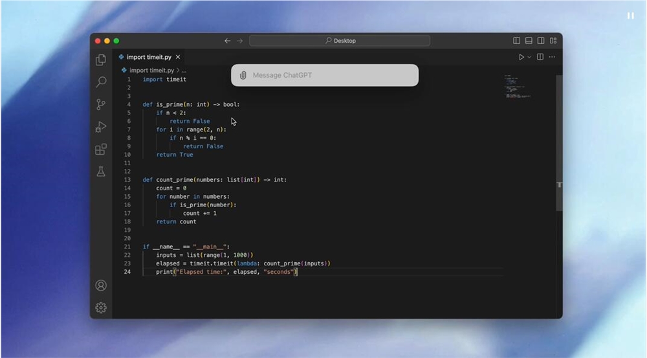This screenshot has height=358, width=647.
Task: Split the editor to the right
Action: (x=540, y=57)
